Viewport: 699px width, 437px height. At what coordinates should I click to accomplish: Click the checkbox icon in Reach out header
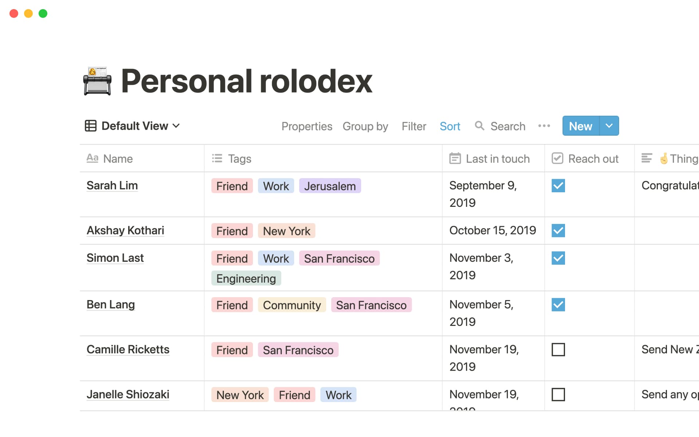(557, 158)
